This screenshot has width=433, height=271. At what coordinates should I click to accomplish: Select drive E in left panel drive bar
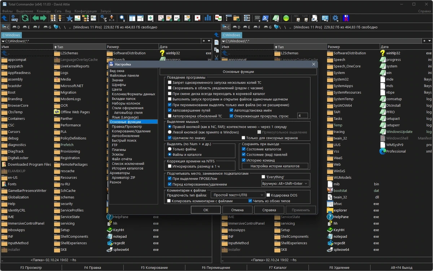pos(26,27)
